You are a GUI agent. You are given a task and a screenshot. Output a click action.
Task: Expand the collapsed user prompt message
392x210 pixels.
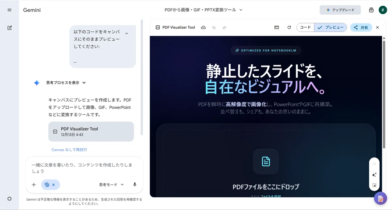126,33
